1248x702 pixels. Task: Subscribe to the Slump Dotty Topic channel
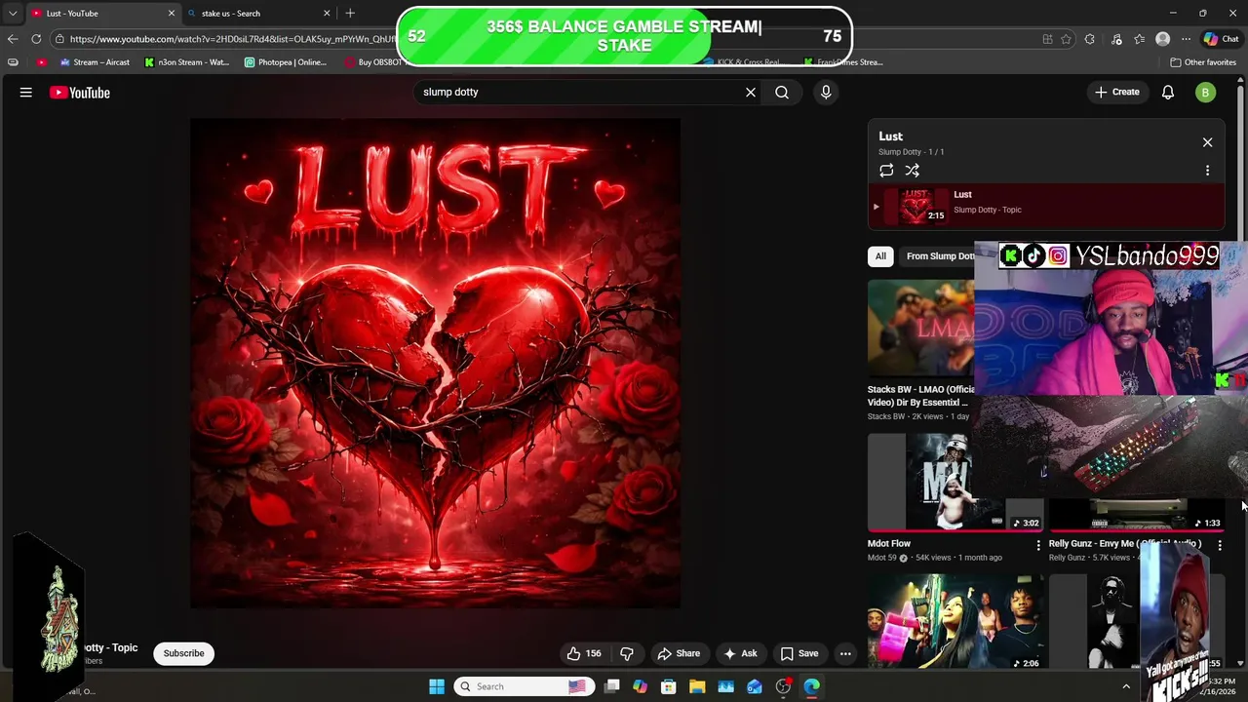click(x=183, y=653)
